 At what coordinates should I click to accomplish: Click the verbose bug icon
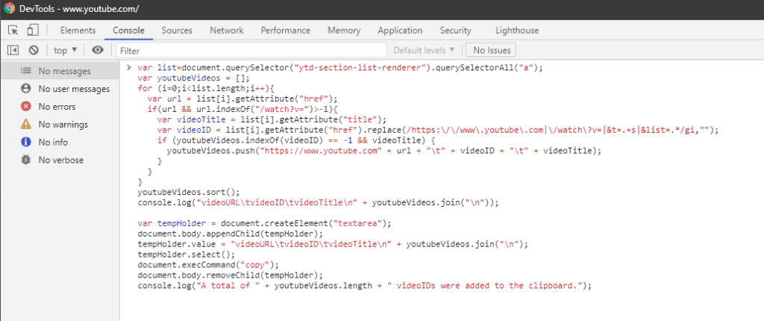coord(26,160)
